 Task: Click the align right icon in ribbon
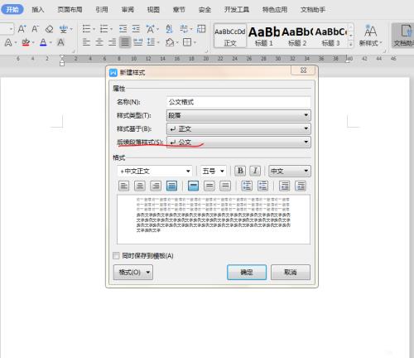[113, 42]
